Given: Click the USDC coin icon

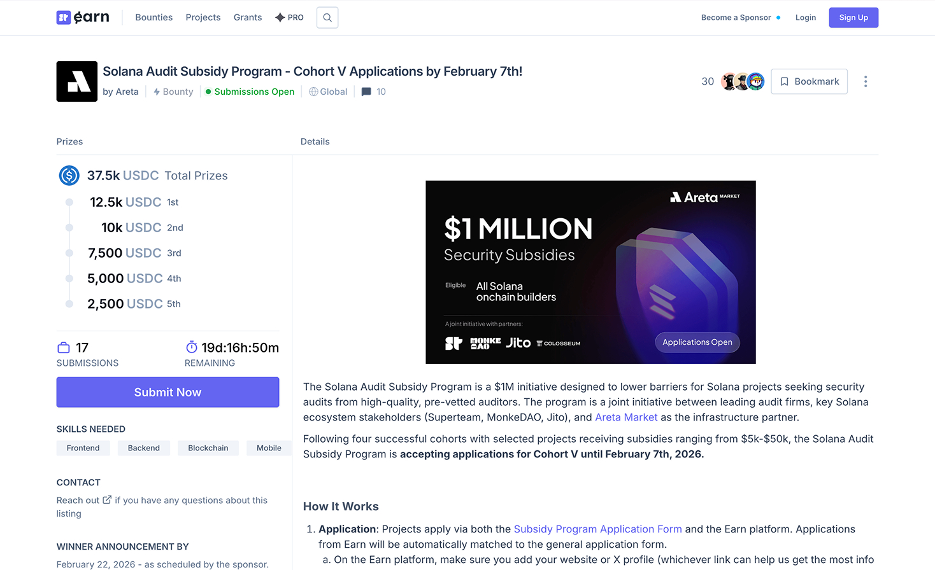Looking at the screenshot, I should (x=69, y=176).
